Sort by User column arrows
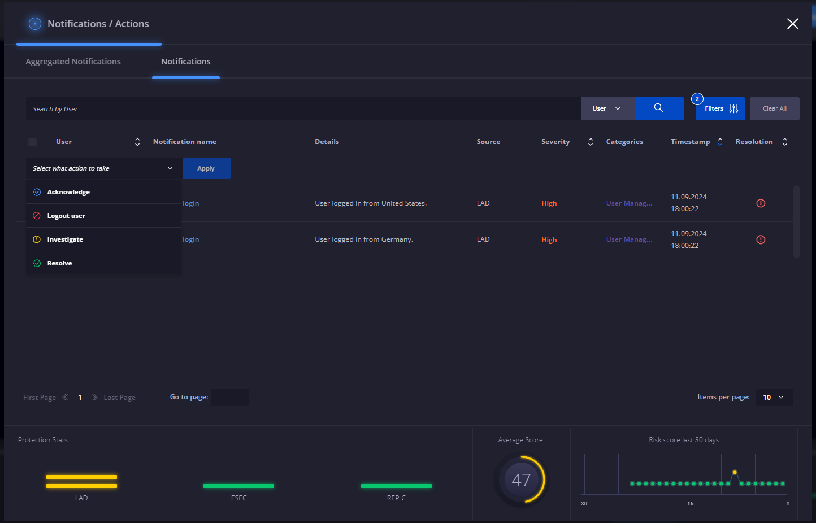Screen dimensions: 816x523 pyautogui.click(x=137, y=142)
